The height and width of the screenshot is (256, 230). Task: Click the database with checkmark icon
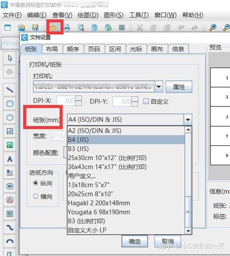click(108, 28)
